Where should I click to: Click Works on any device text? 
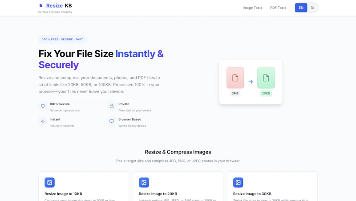tap(132, 126)
